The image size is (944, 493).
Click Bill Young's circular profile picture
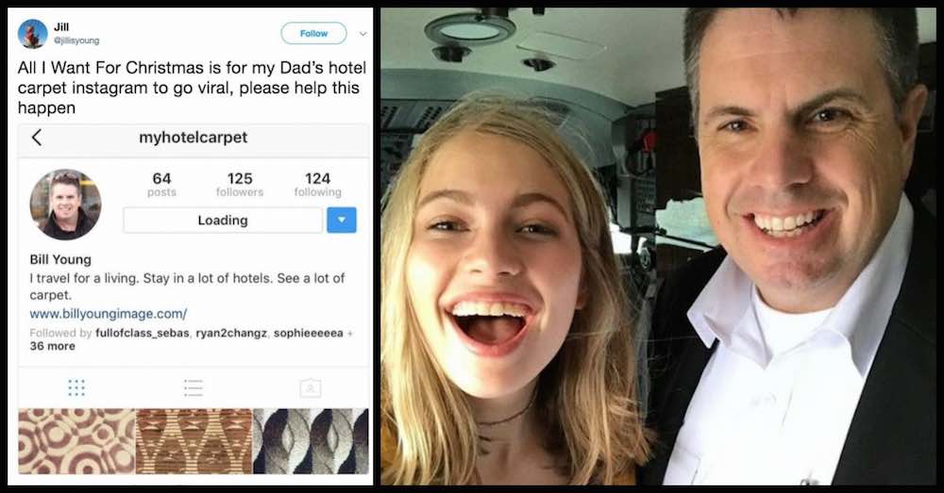66,205
